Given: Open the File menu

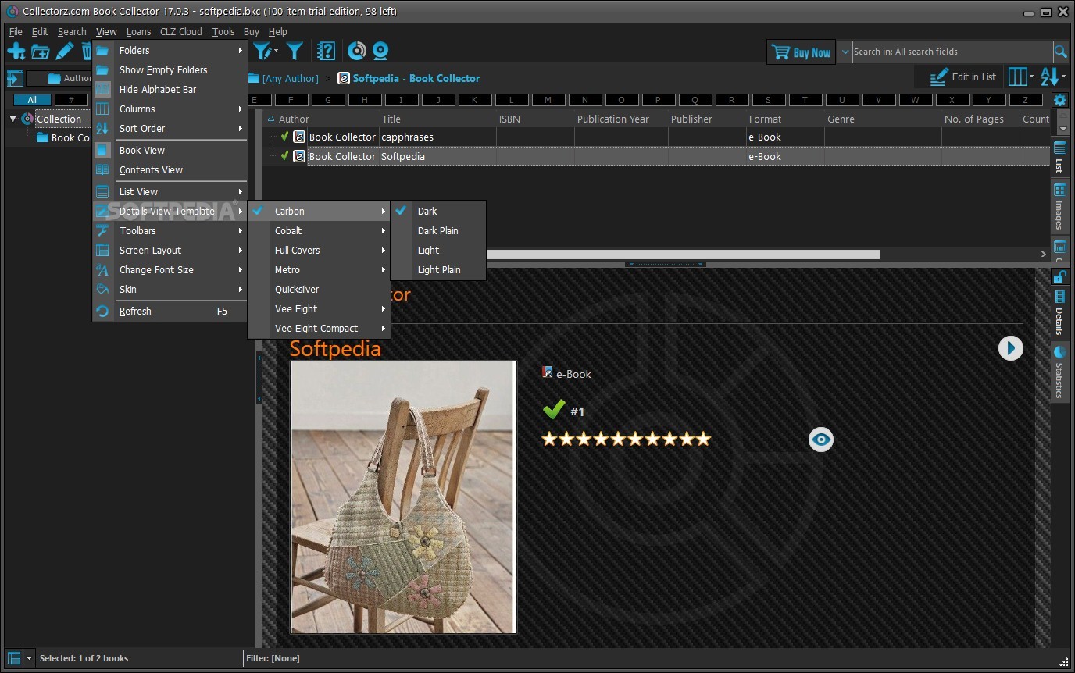Looking at the screenshot, I should coord(16,32).
